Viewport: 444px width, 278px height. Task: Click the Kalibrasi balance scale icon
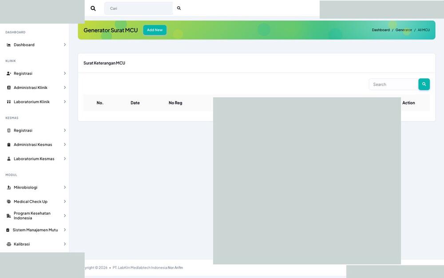point(9,244)
